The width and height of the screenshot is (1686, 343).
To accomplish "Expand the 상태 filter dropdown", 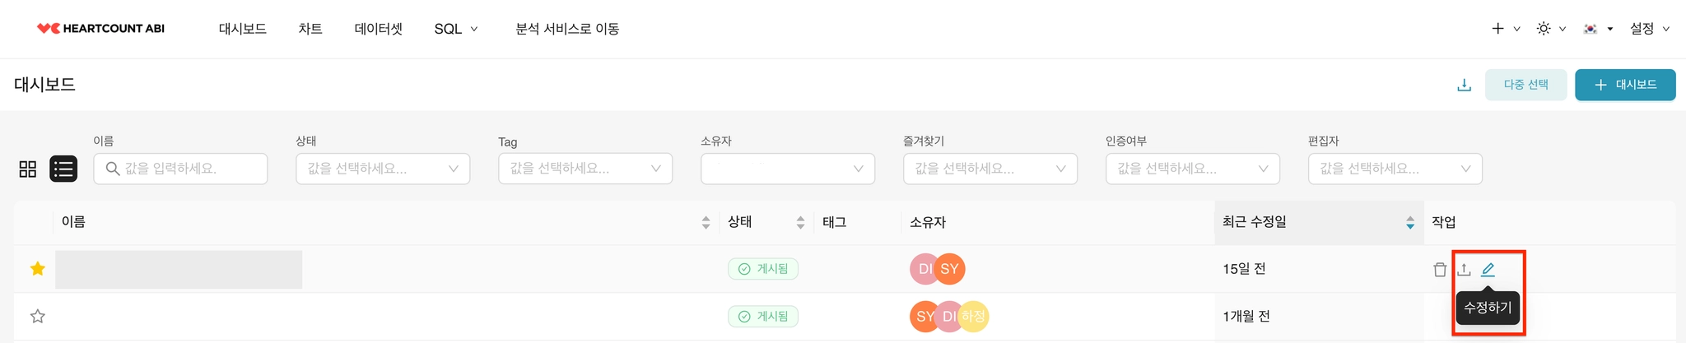I will pos(383,169).
